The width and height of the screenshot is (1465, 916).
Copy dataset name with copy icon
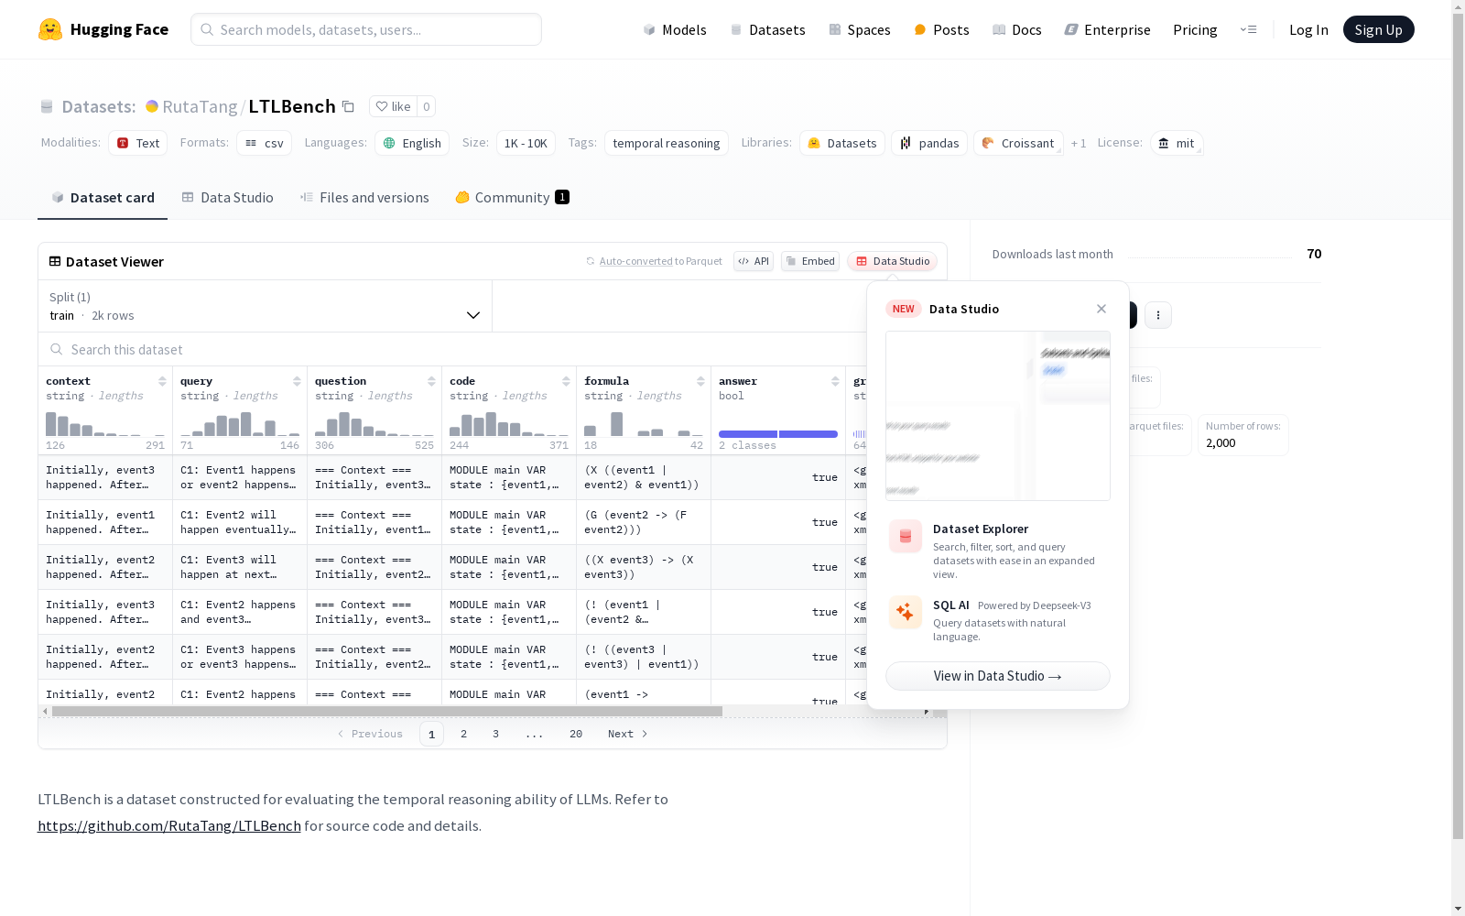point(348,106)
